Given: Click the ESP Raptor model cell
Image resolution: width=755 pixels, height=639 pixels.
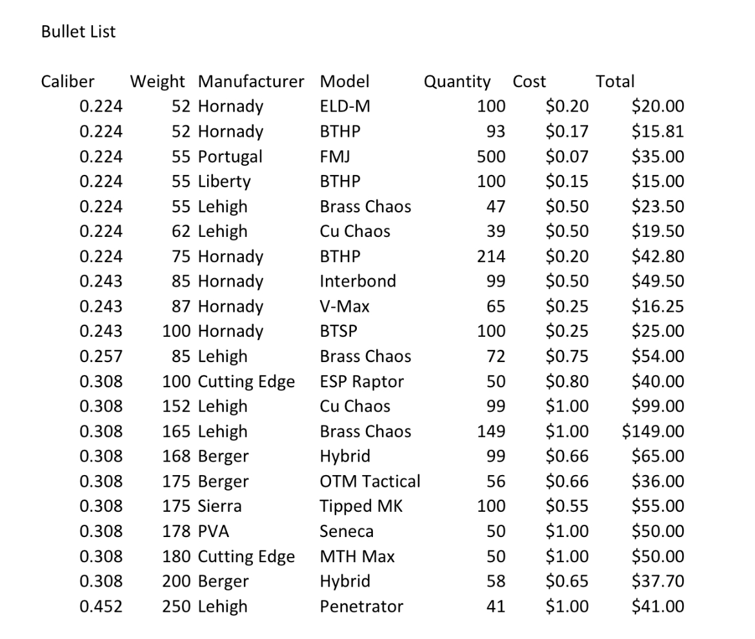Looking at the screenshot, I should coord(361,381).
